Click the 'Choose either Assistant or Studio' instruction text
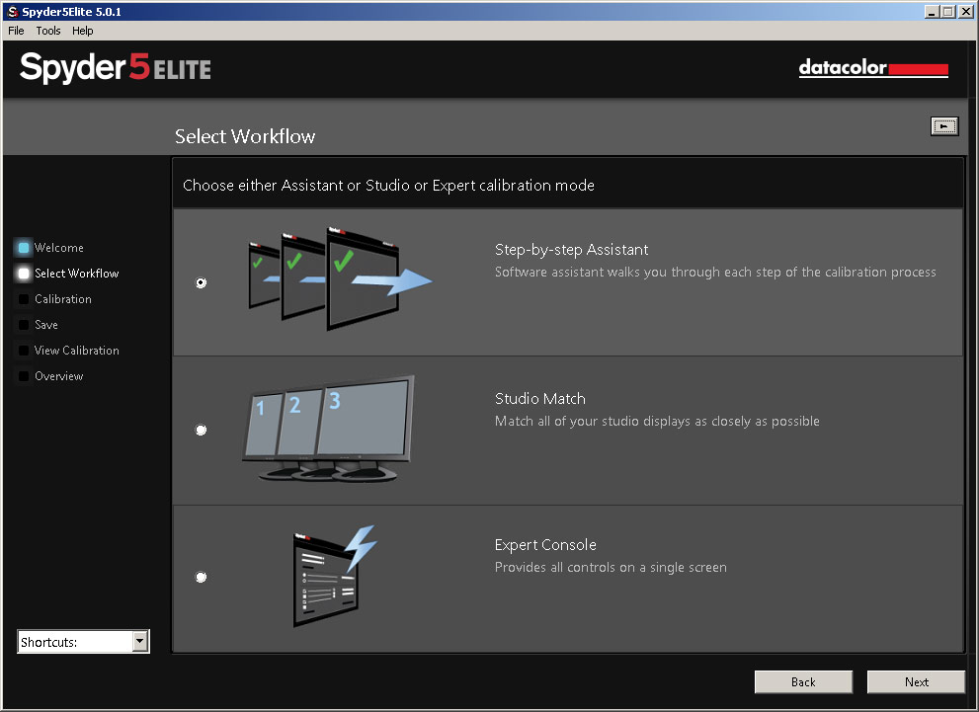Image resolution: width=979 pixels, height=712 pixels. tap(388, 186)
